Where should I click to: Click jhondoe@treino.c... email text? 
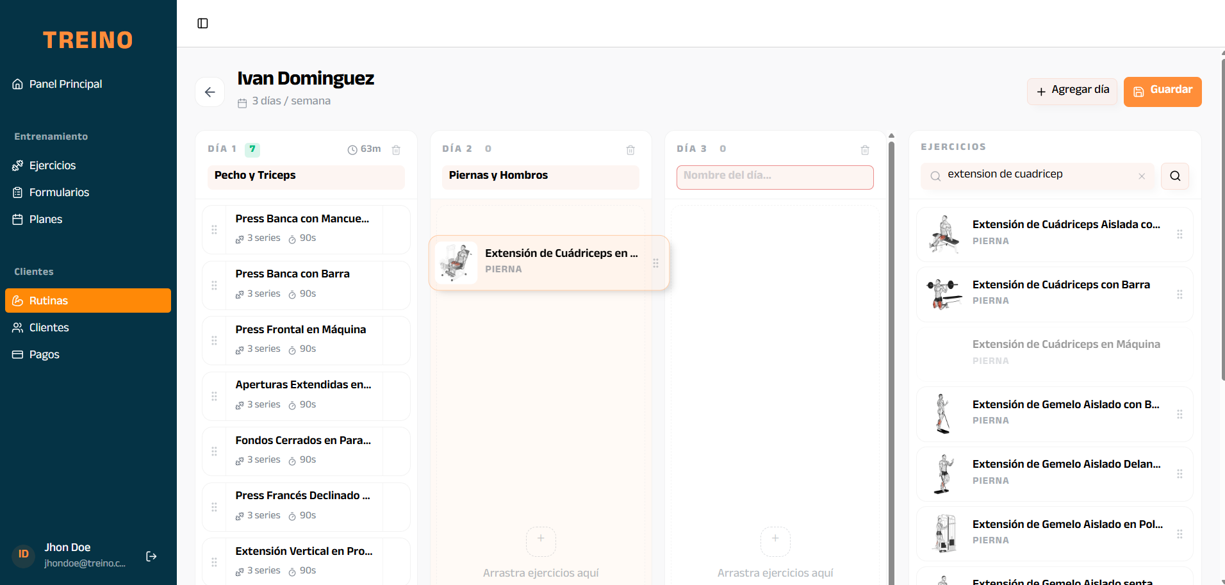85,563
